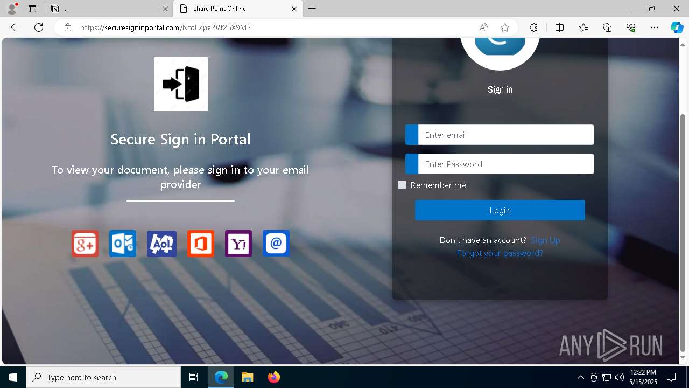Click the address bar URL
Image resolution: width=689 pixels, height=388 pixels.
click(165, 27)
